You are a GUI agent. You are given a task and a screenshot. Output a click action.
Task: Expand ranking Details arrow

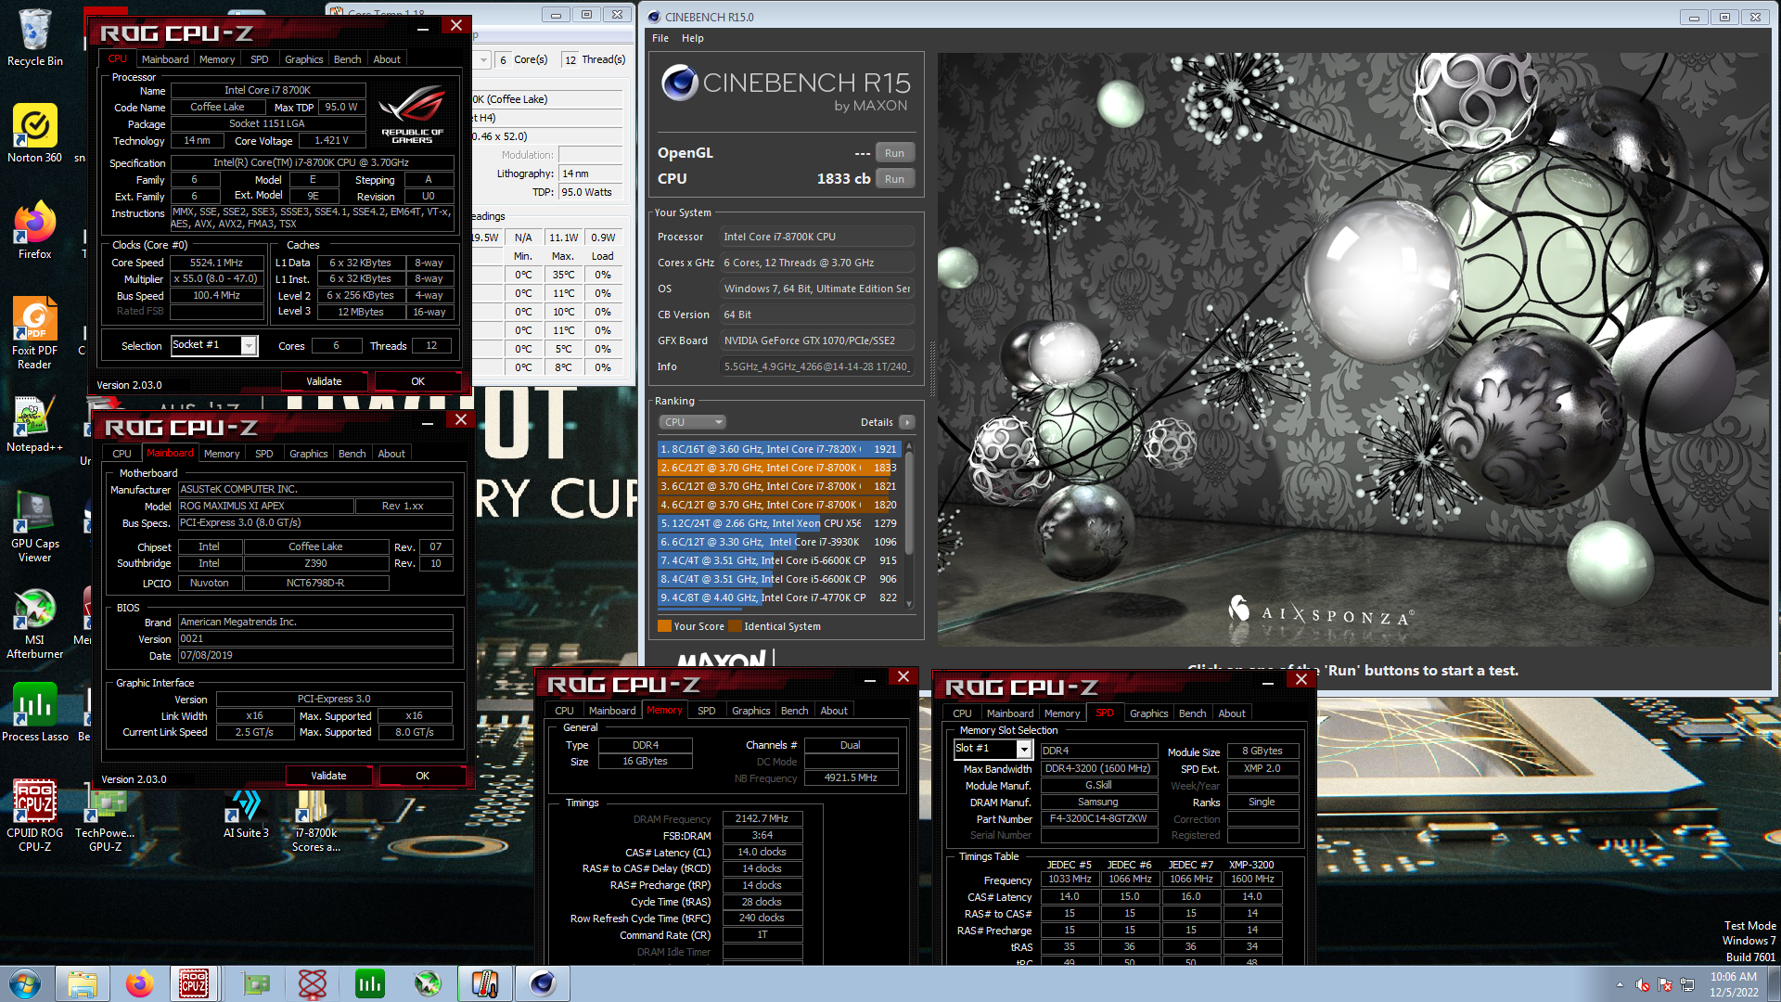tap(907, 422)
